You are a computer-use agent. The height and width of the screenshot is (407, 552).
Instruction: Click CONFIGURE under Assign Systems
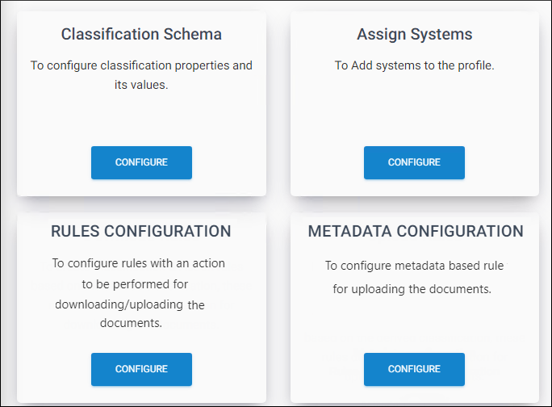pyautogui.click(x=414, y=162)
